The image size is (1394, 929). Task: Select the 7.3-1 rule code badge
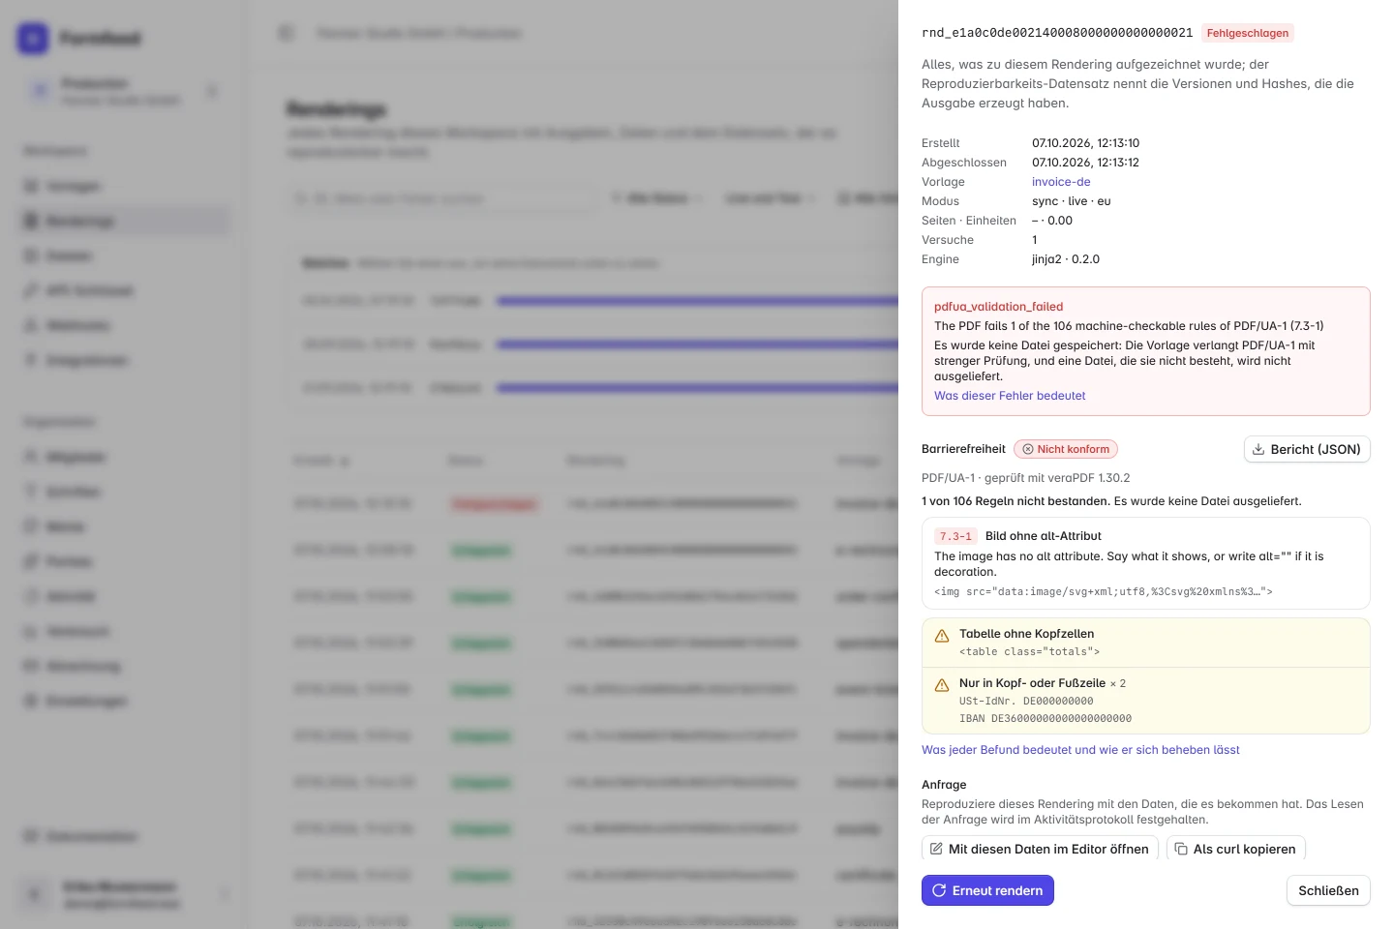955,536
